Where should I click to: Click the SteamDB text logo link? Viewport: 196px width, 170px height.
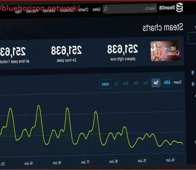pos(167,8)
